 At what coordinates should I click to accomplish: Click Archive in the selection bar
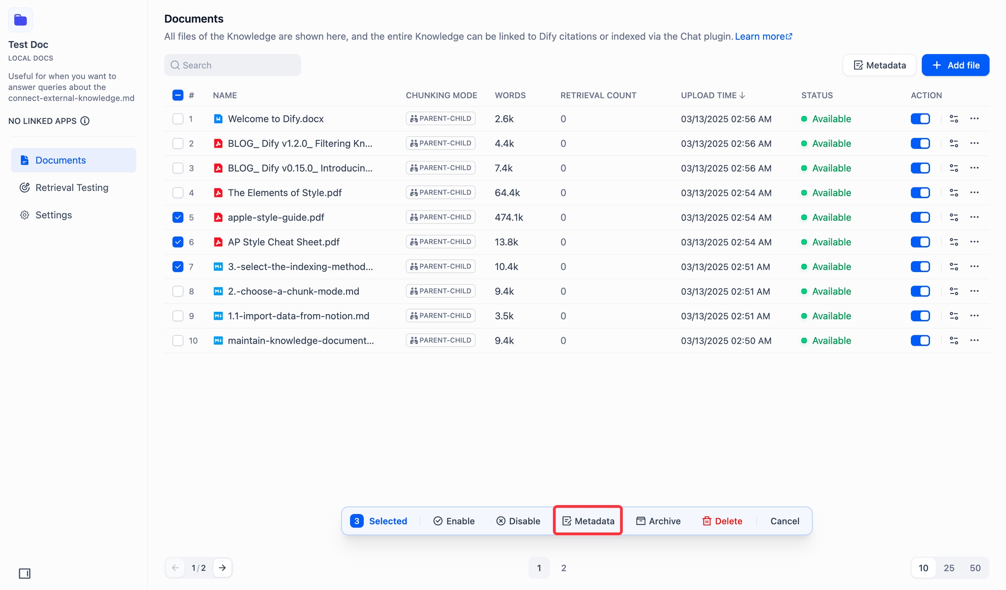[658, 521]
